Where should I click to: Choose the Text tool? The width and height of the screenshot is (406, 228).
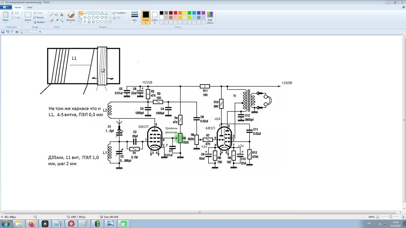[x=62, y=15]
